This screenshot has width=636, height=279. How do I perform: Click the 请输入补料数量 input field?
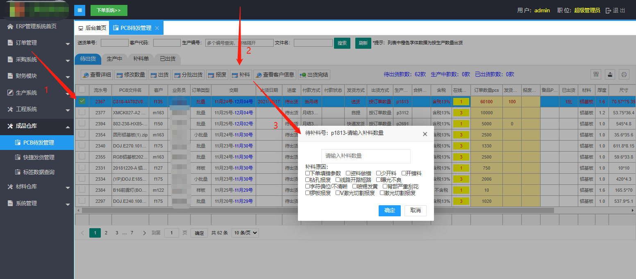(x=366, y=156)
